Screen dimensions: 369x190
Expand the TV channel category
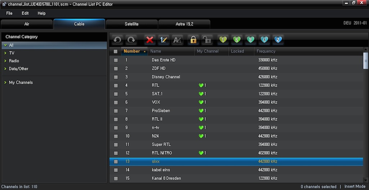pyautogui.click(x=5, y=53)
